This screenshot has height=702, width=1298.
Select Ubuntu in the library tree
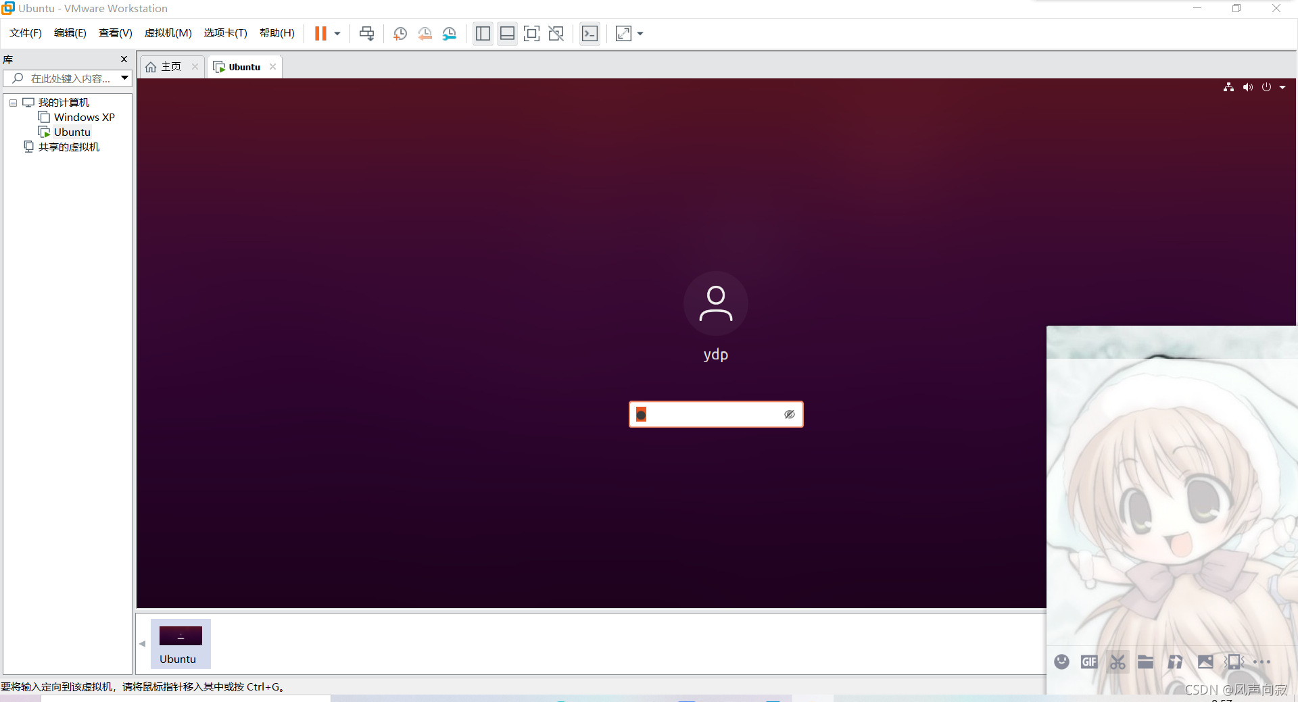pos(72,132)
